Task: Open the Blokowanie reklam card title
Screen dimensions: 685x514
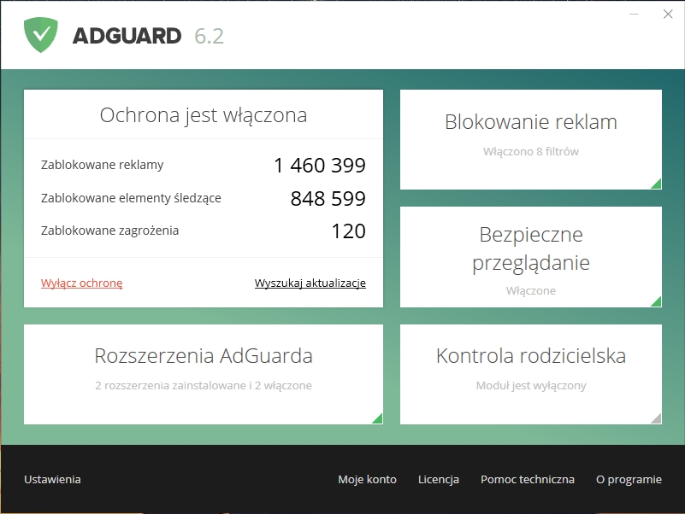Action: 531,122
